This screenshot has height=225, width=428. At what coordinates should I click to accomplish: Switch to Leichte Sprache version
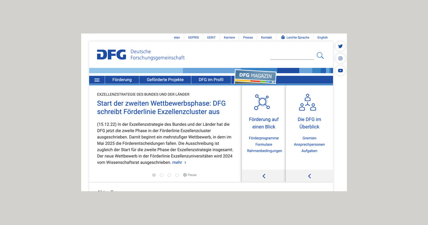295,37
